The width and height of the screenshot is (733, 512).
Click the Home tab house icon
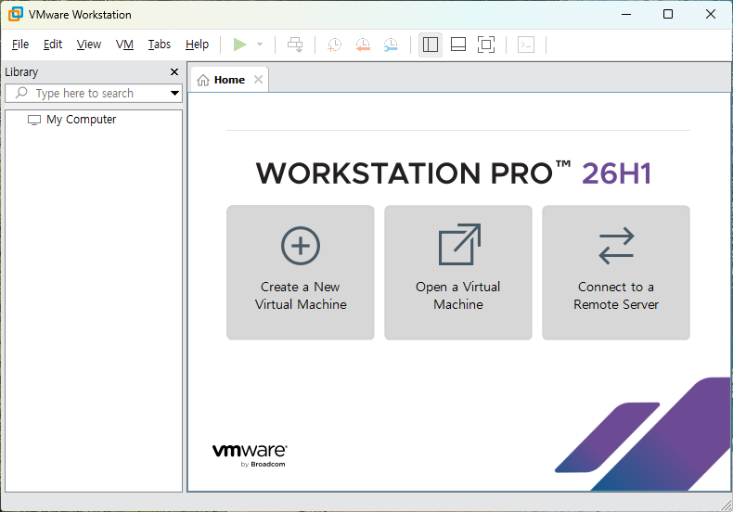pyautogui.click(x=203, y=81)
